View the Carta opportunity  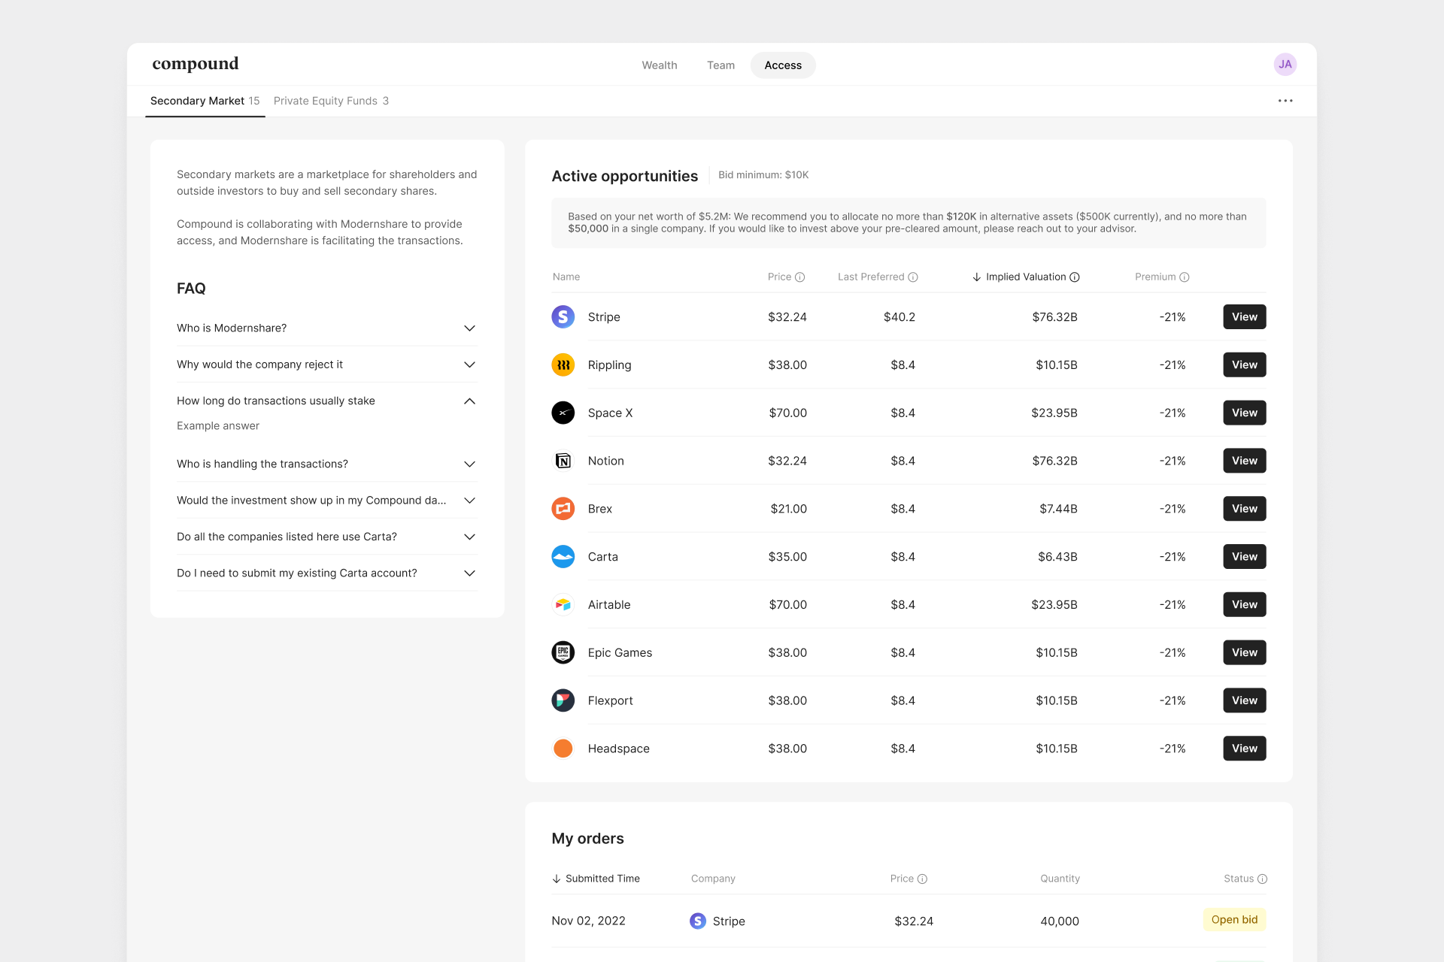tap(1244, 557)
